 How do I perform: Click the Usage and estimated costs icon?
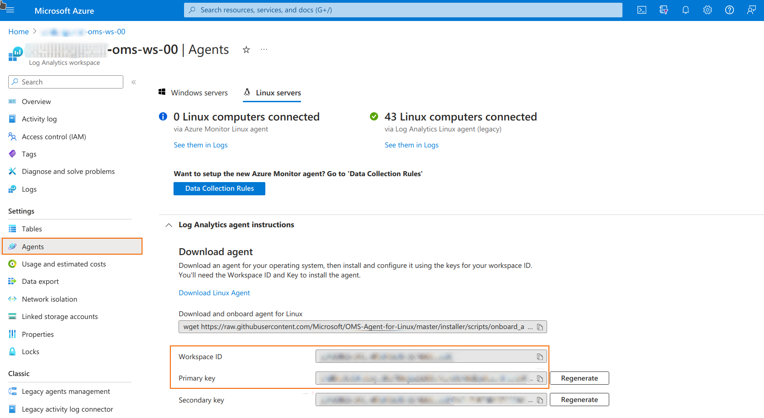click(x=12, y=264)
